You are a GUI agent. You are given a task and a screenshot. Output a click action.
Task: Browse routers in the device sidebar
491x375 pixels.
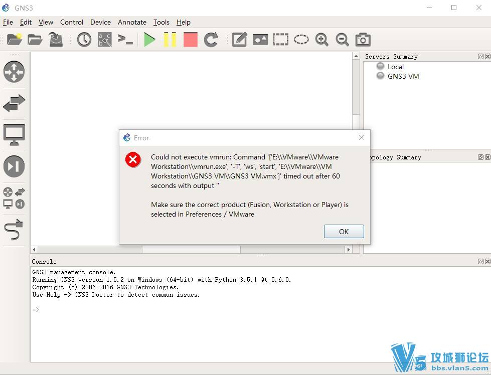[14, 72]
